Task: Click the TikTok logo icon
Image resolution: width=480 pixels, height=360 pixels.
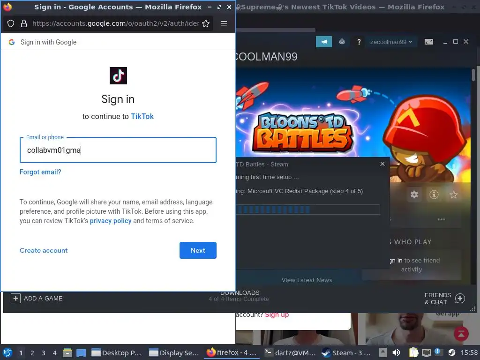Action: pos(118,75)
